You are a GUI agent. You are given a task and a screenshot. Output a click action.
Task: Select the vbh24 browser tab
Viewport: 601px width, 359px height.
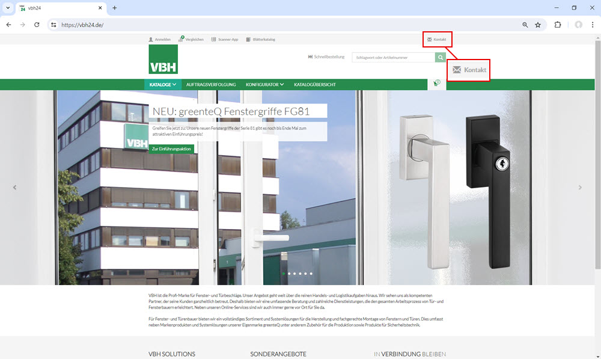(x=61, y=8)
